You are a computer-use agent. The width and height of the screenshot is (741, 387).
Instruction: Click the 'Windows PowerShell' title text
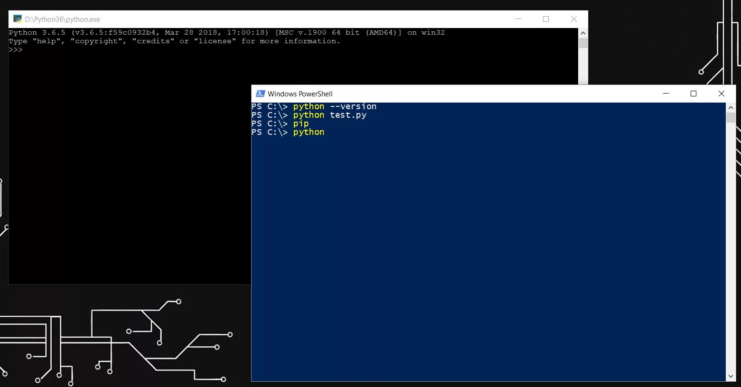300,94
